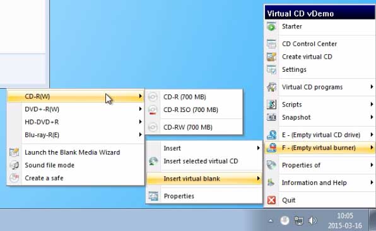Click the network tray icon

tap(298, 220)
